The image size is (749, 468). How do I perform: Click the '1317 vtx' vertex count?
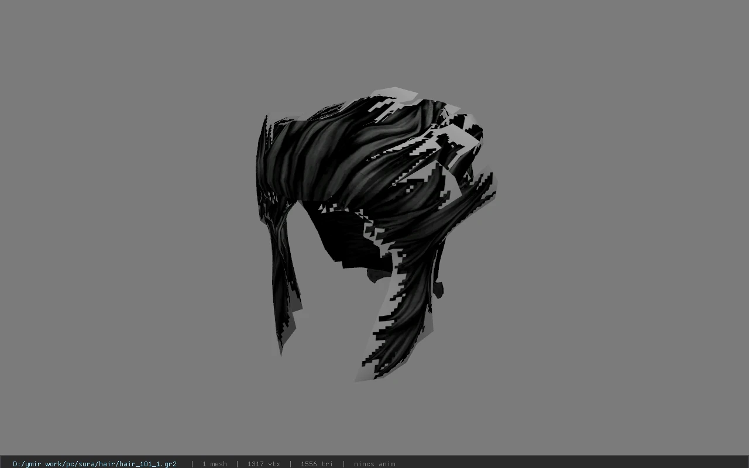coord(263,464)
